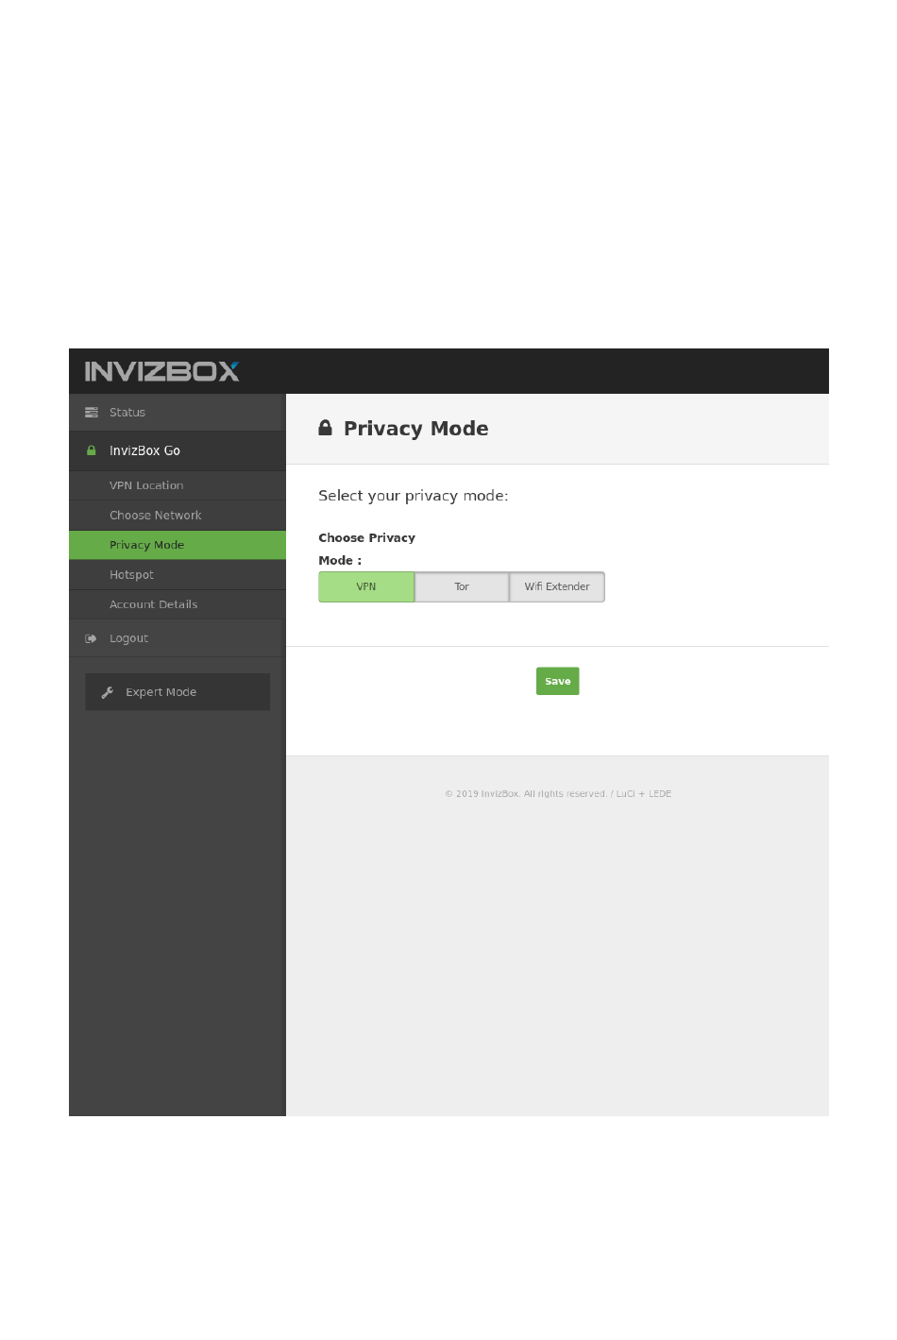Open Account Details in the sidebar
This screenshot has width=897, height=1340.
coord(178,604)
